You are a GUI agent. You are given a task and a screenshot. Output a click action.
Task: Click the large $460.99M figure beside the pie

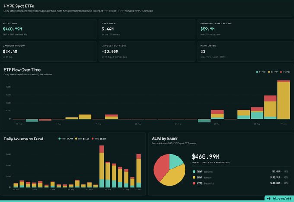(205, 156)
